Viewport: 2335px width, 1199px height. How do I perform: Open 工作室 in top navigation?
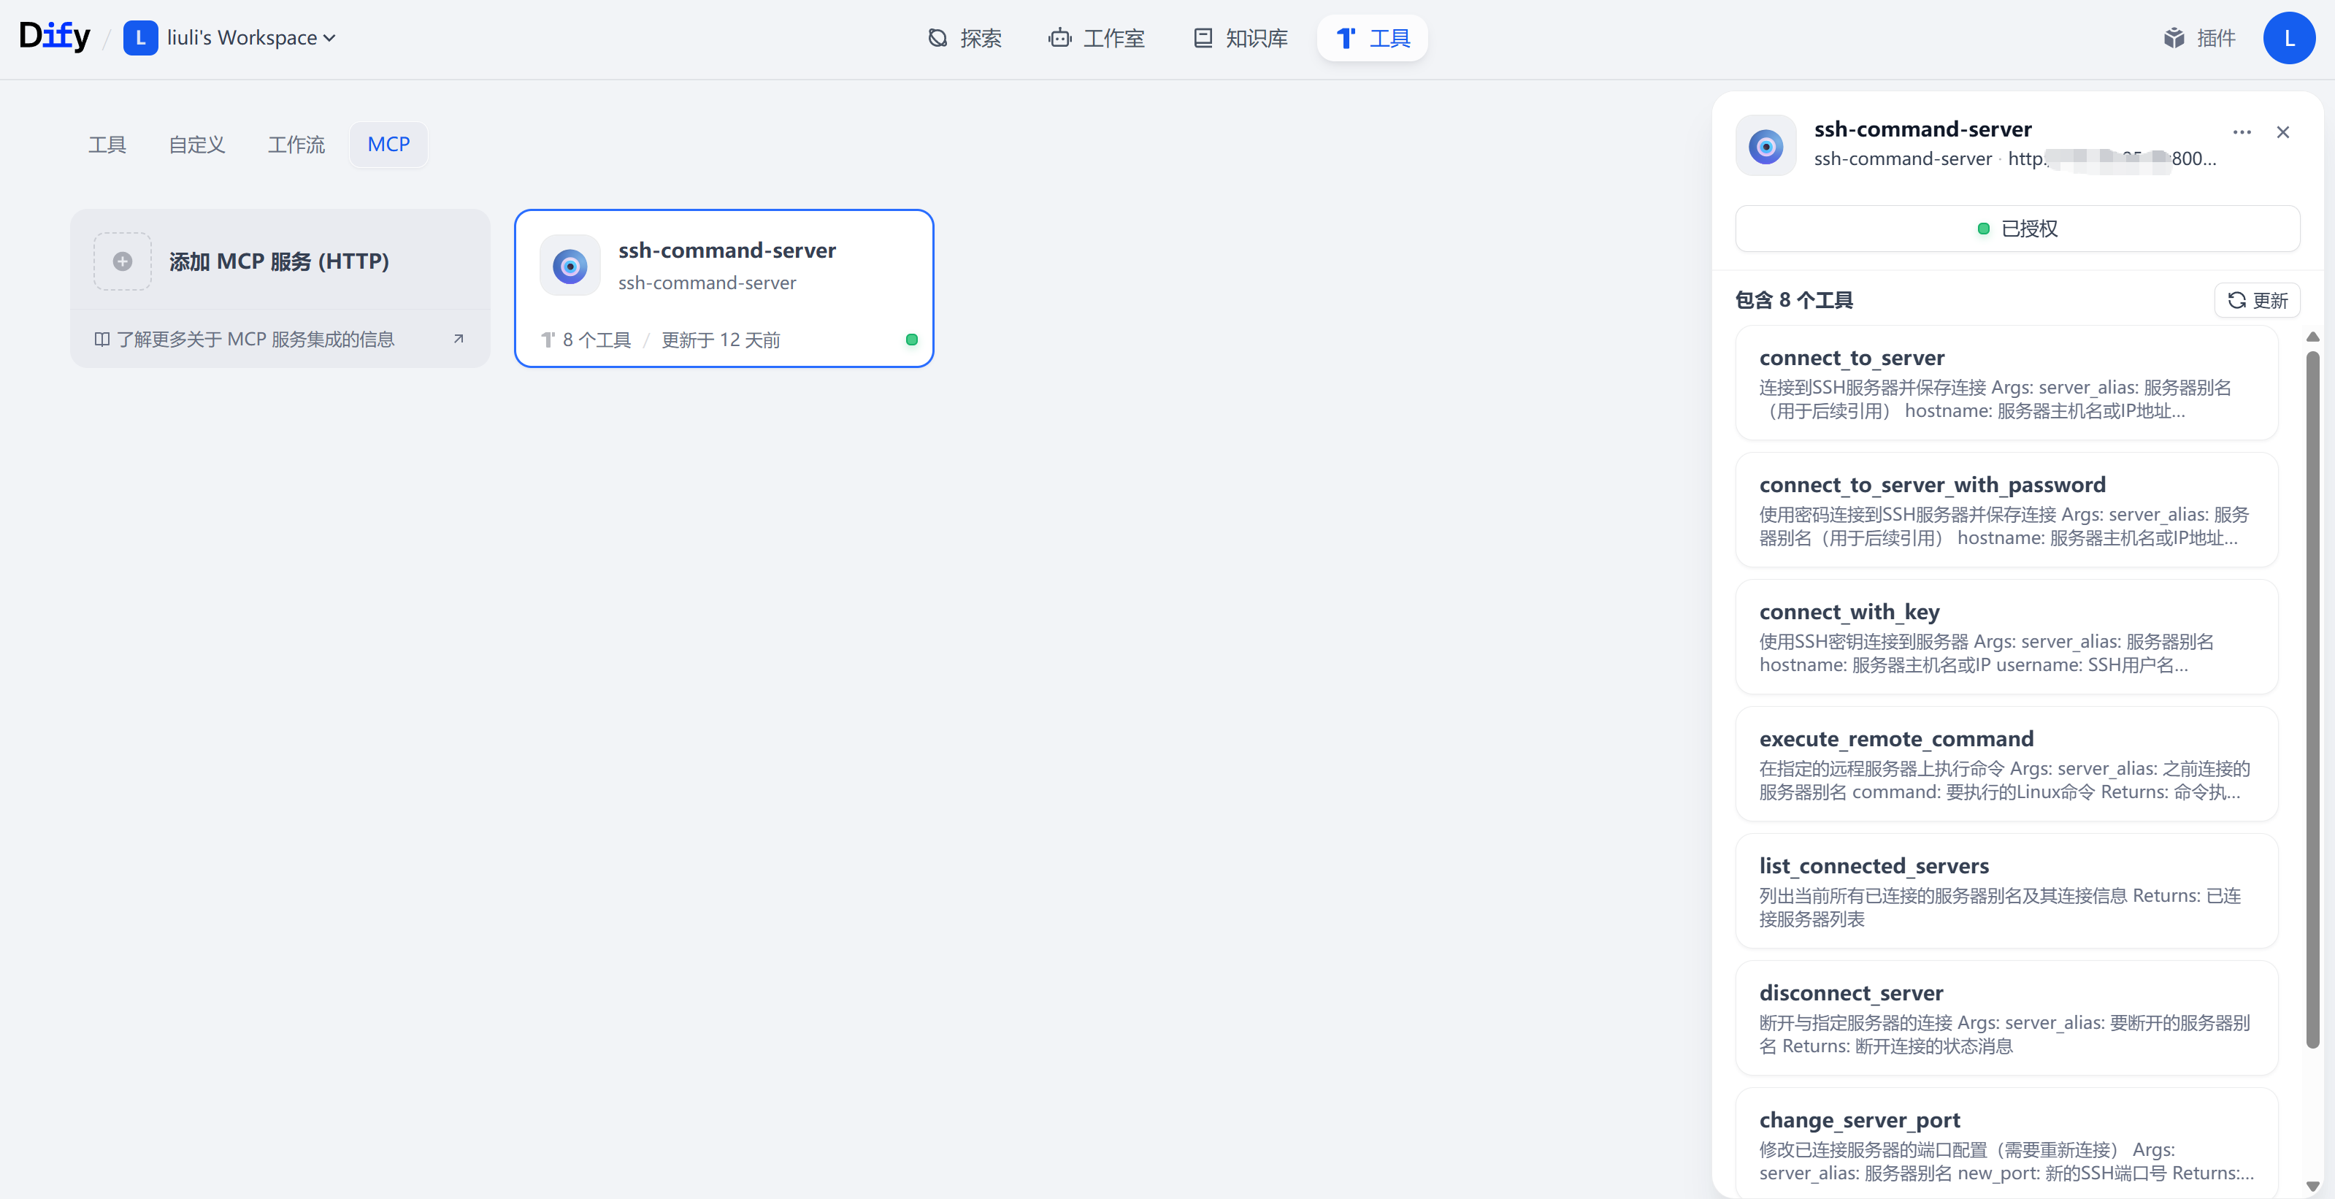click(1097, 38)
